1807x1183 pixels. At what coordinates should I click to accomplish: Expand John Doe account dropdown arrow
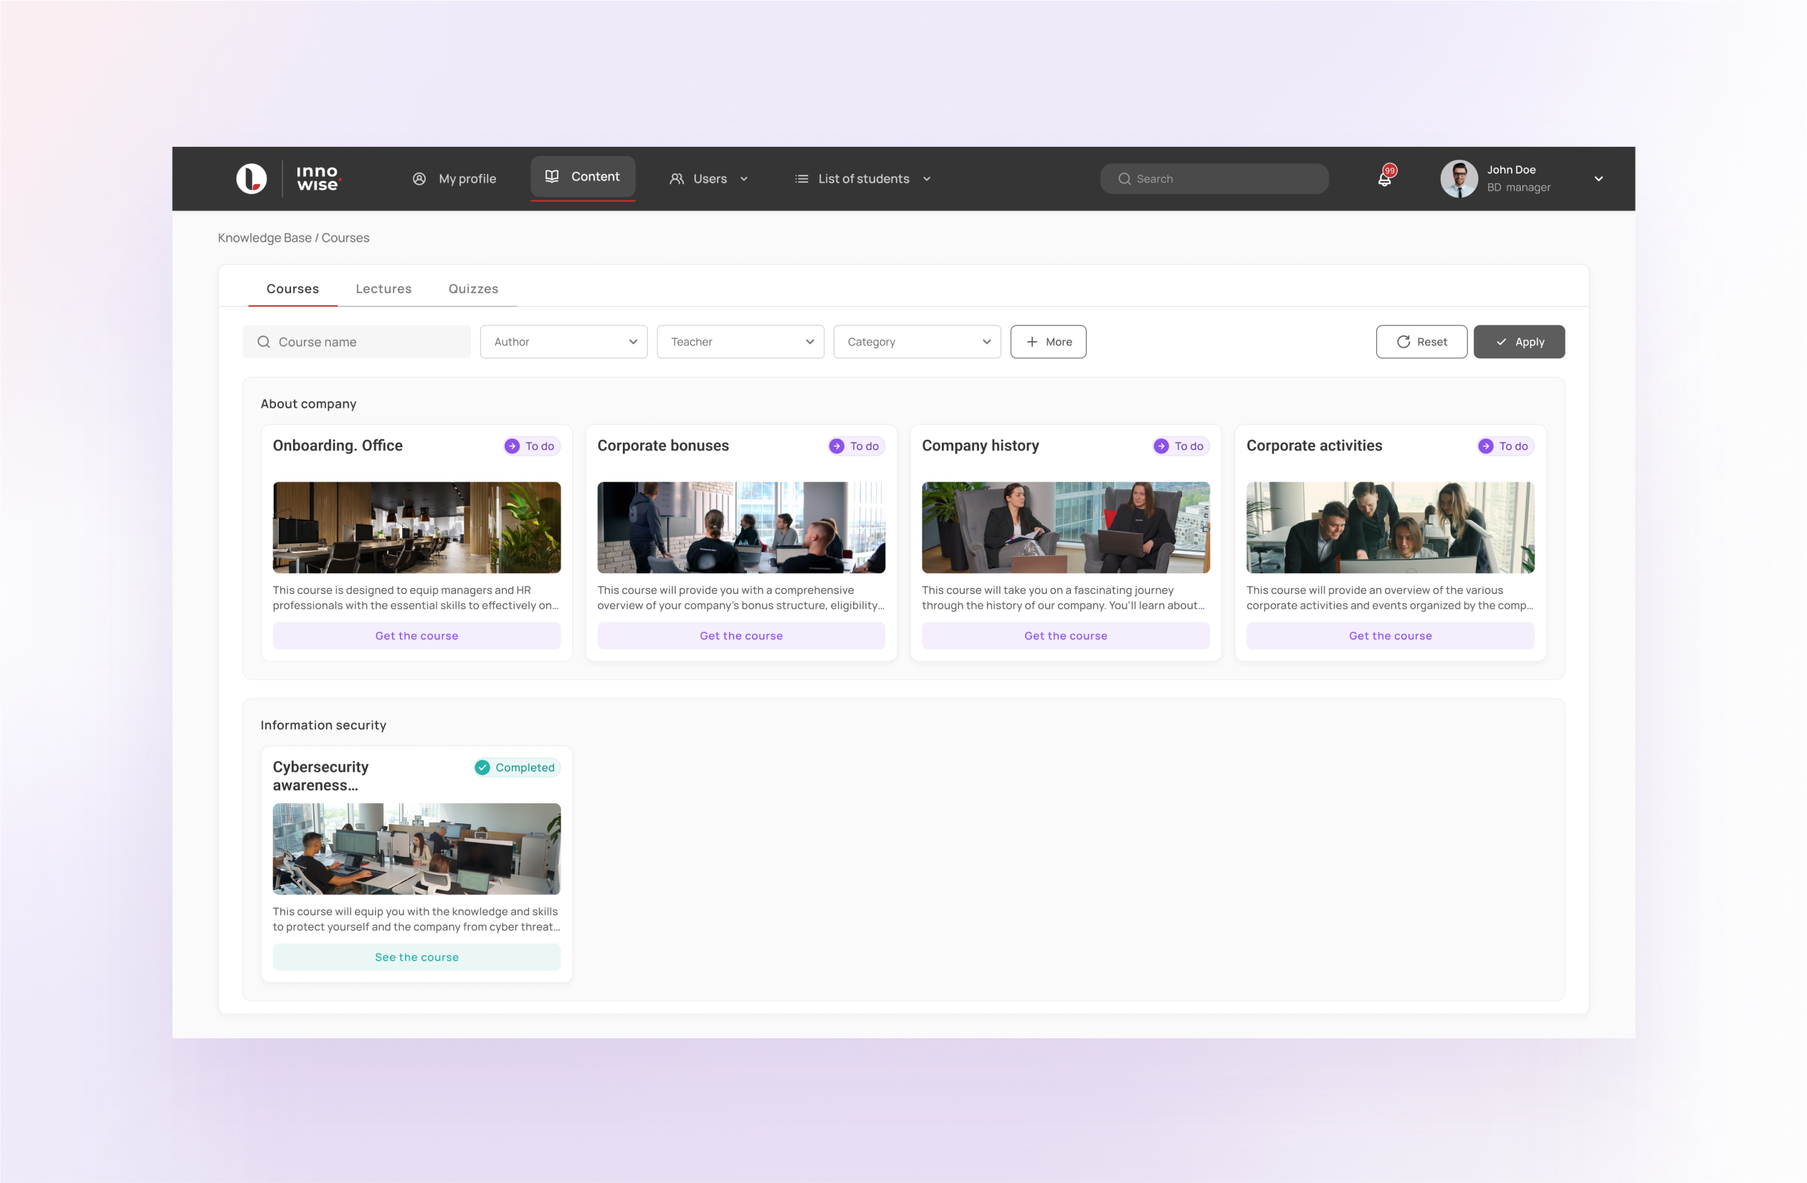click(x=1598, y=179)
